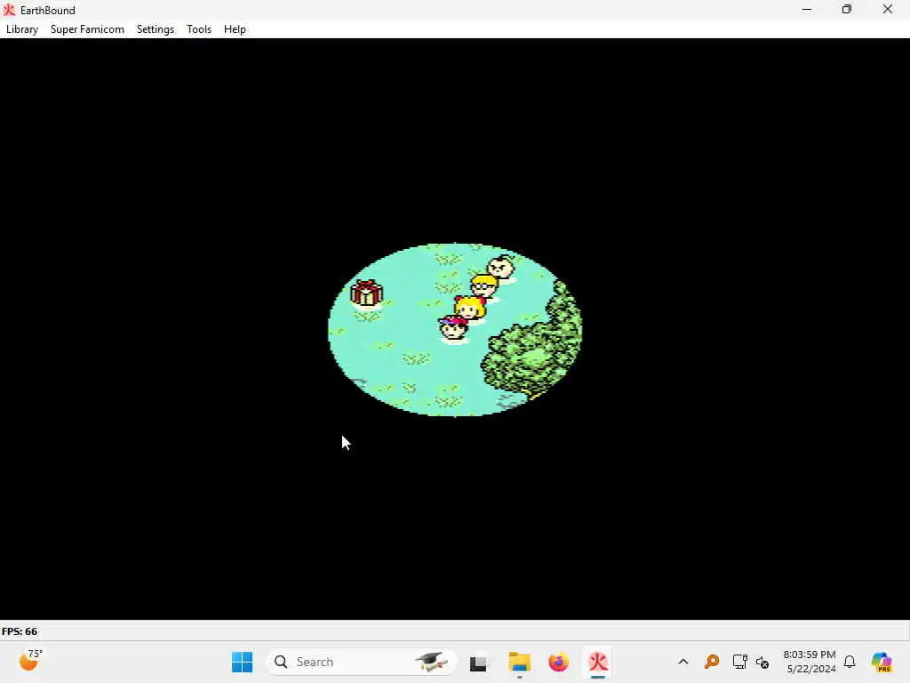Restore down the EarthBound window
This screenshot has width=910, height=683.
(847, 9)
